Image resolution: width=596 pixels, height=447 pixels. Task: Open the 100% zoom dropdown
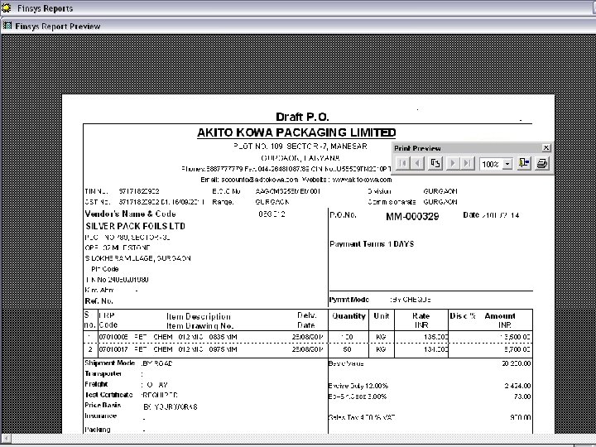(x=507, y=164)
